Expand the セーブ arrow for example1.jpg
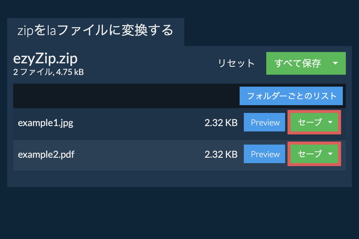The height and width of the screenshot is (239, 359). (x=330, y=122)
